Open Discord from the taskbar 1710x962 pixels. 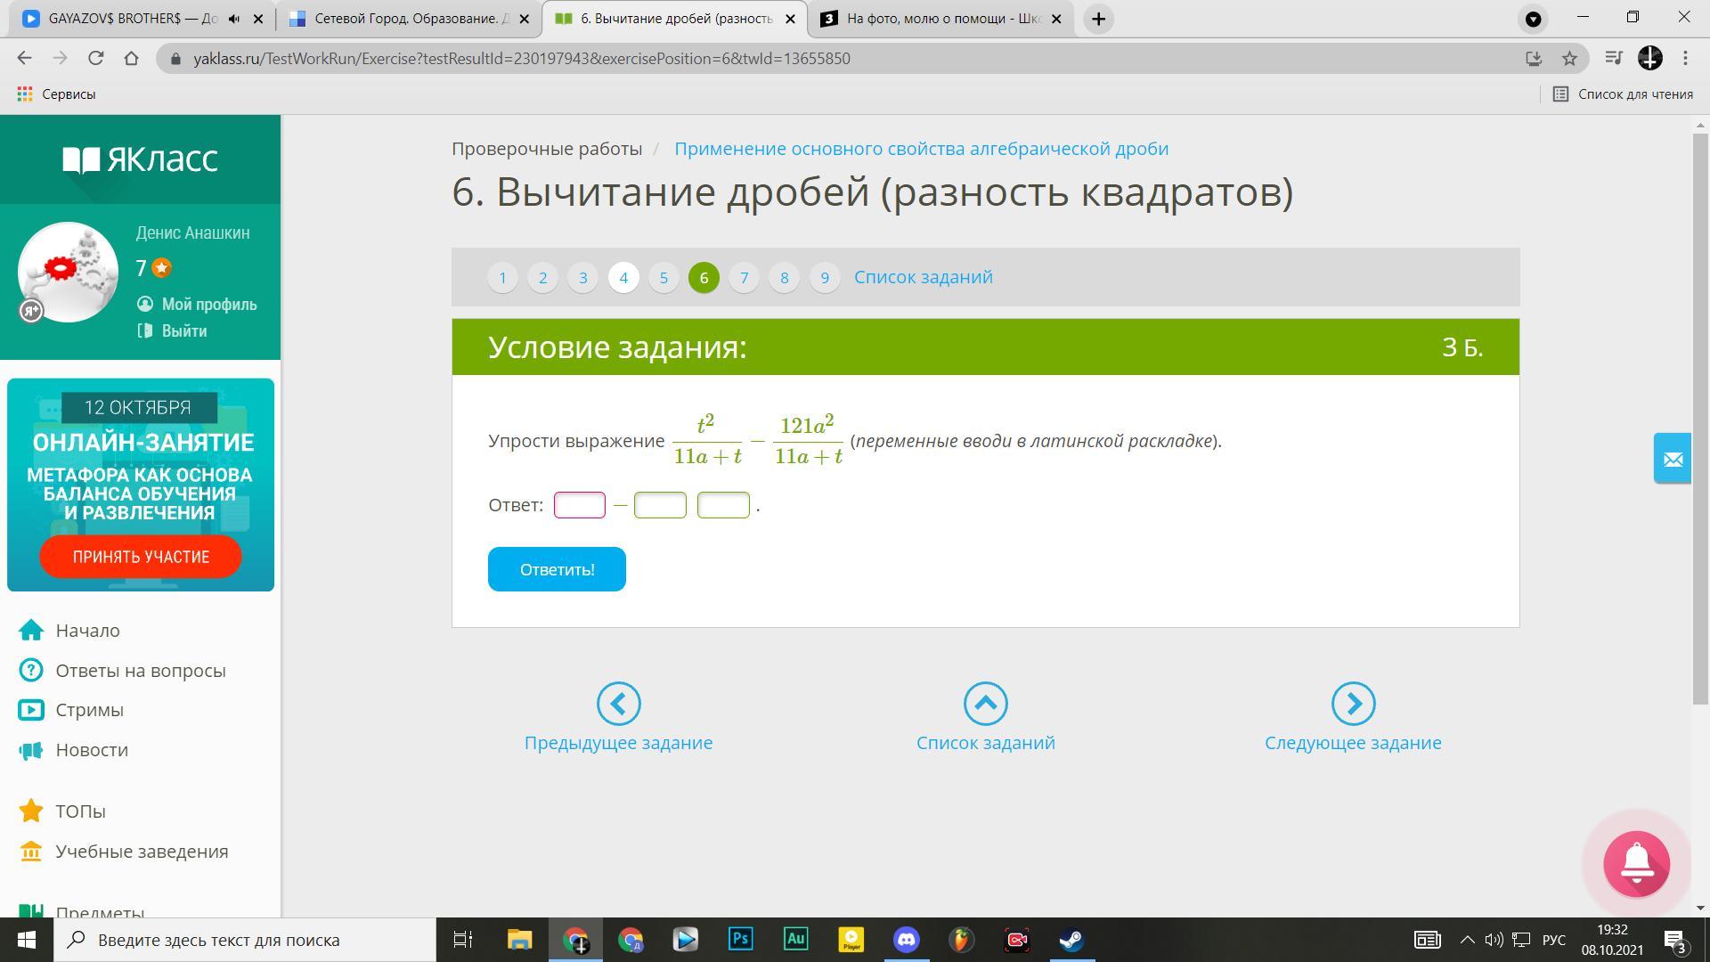906,940
